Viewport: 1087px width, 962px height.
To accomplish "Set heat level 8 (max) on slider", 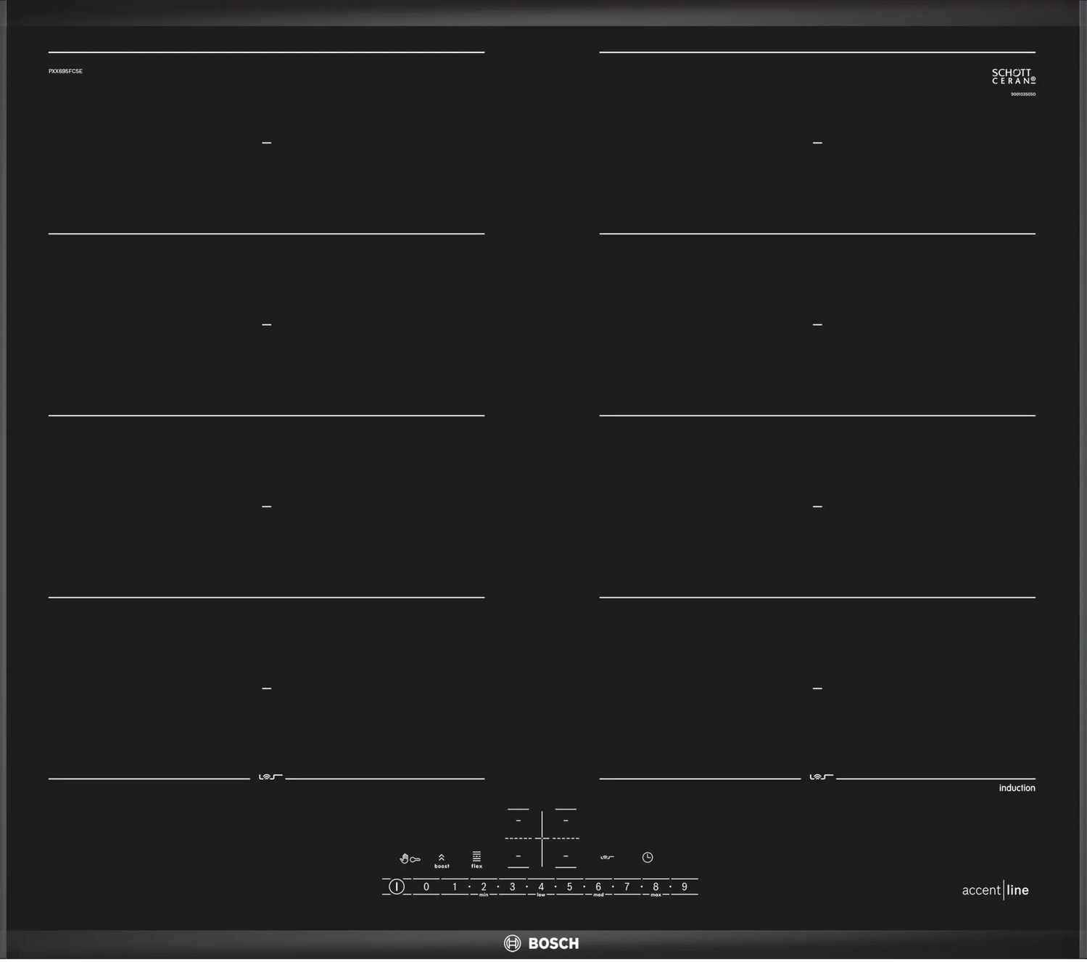I will [656, 888].
